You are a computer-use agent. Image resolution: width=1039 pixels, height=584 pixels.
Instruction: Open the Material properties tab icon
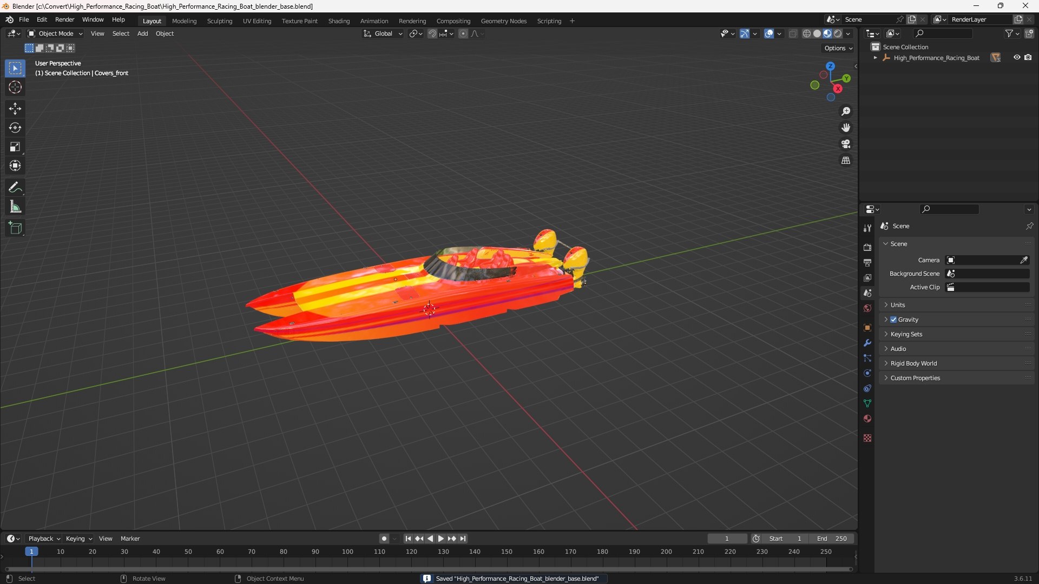pyautogui.click(x=867, y=419)
